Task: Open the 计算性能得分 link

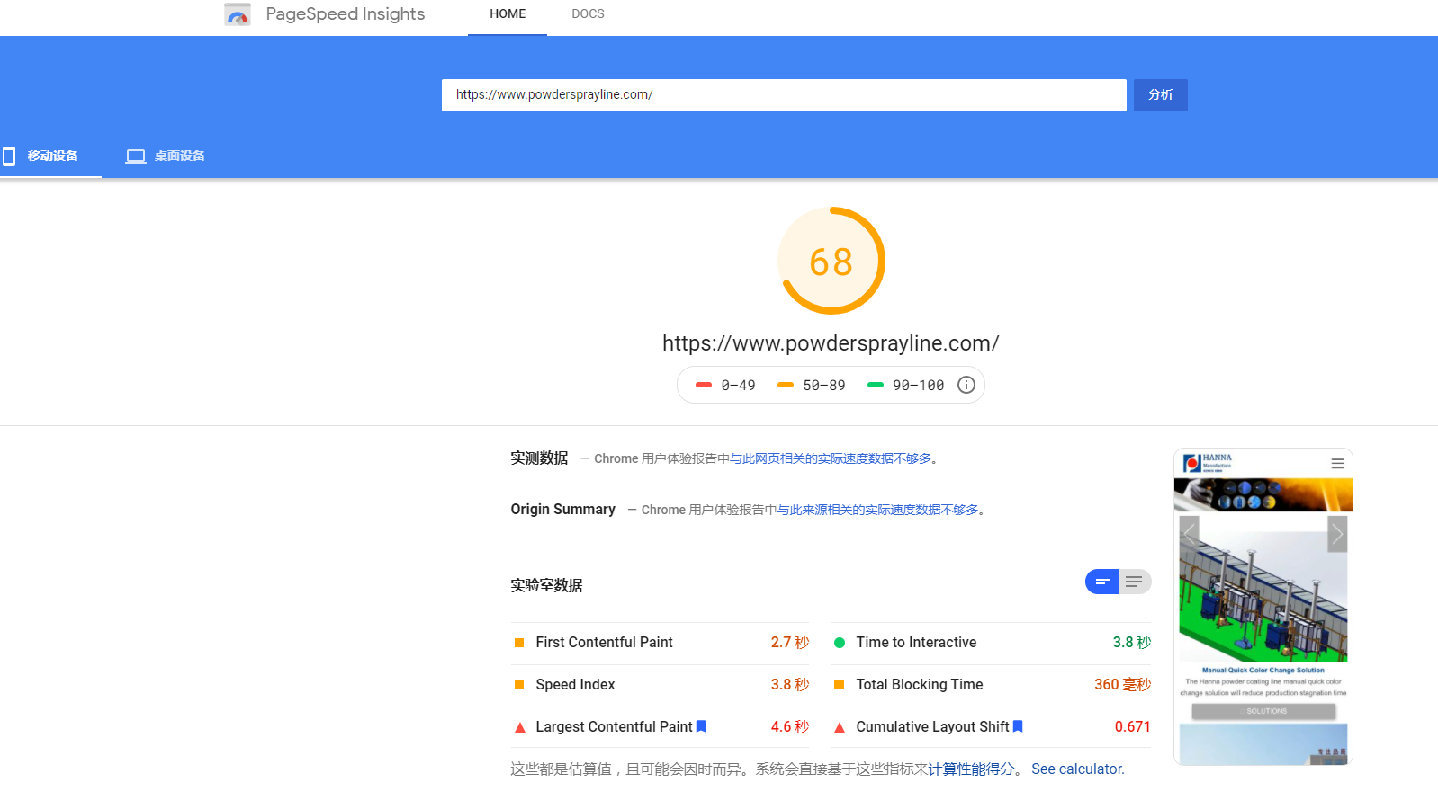Action: pos(970,769)
